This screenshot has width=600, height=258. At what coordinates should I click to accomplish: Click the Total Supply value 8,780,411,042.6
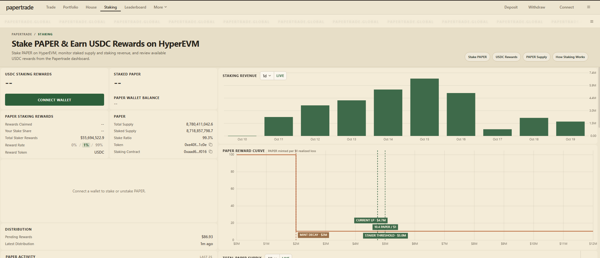pyautogui.click(x=199, y=124)
